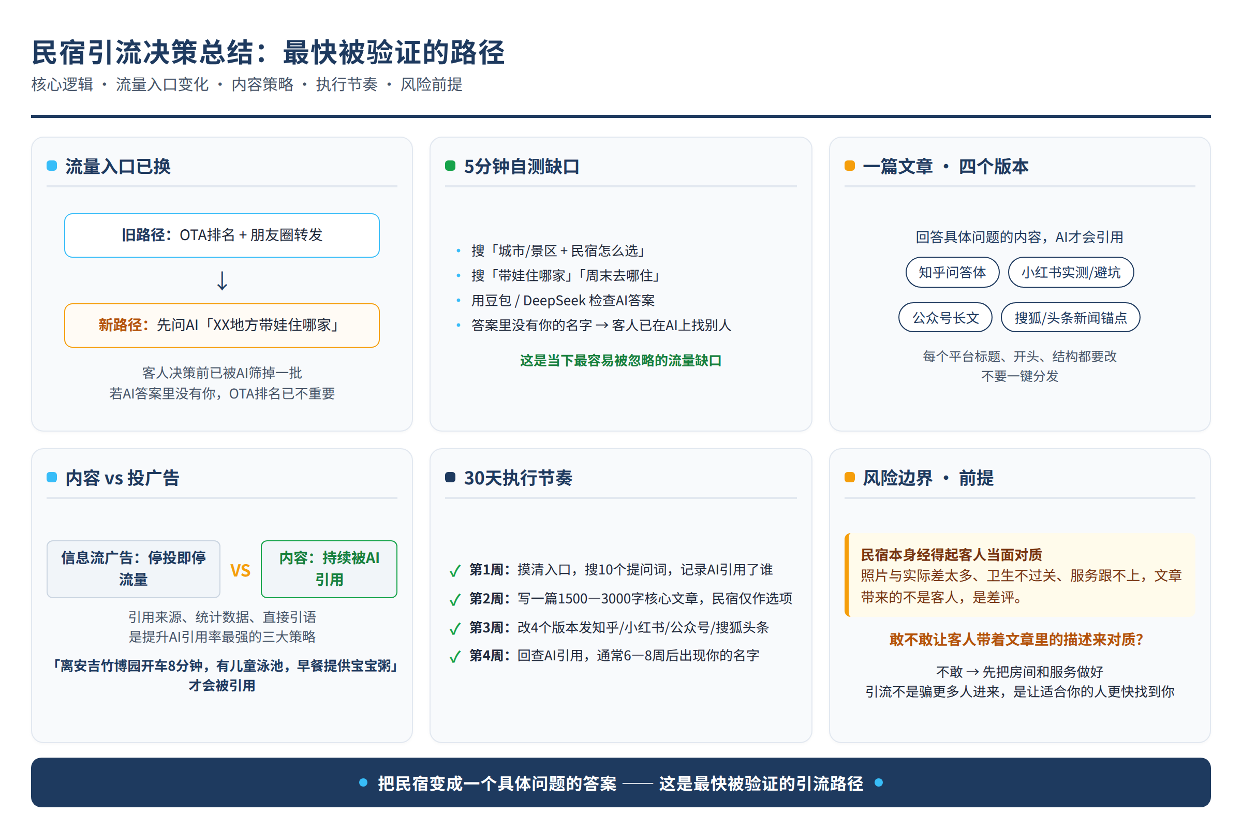Click the text 若AI答案里没有你，OTA排名已不重要
Screen dimensions: 1242x828
click(x=222, y=394)
